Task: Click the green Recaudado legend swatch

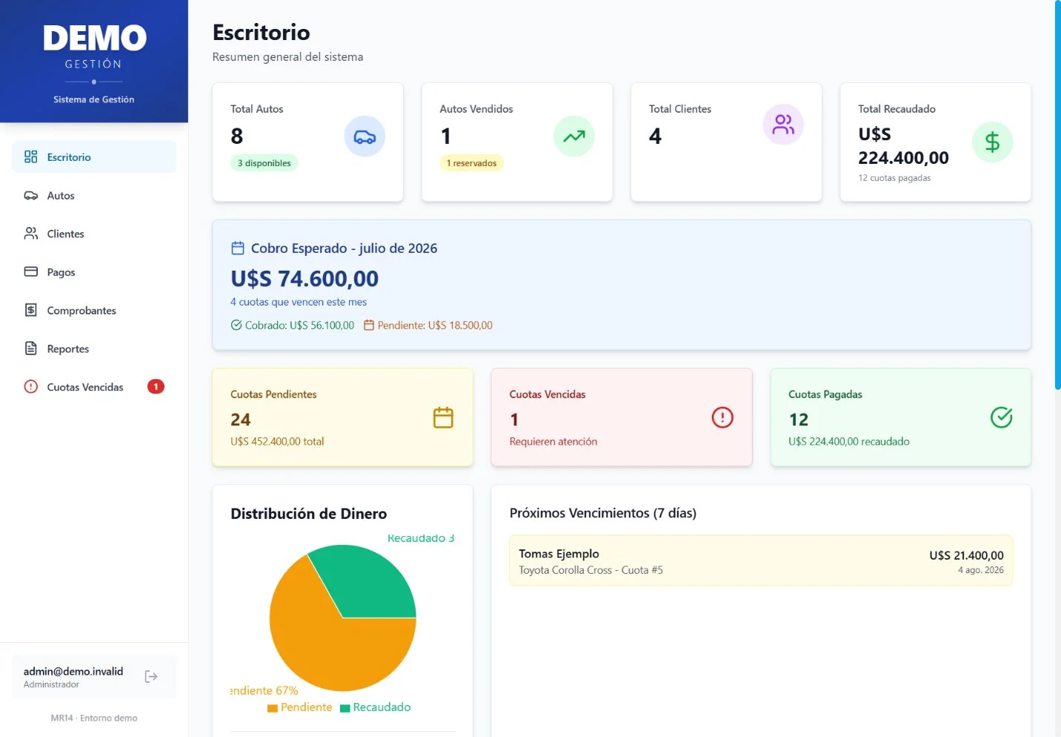Action: [x=345, y=708]
